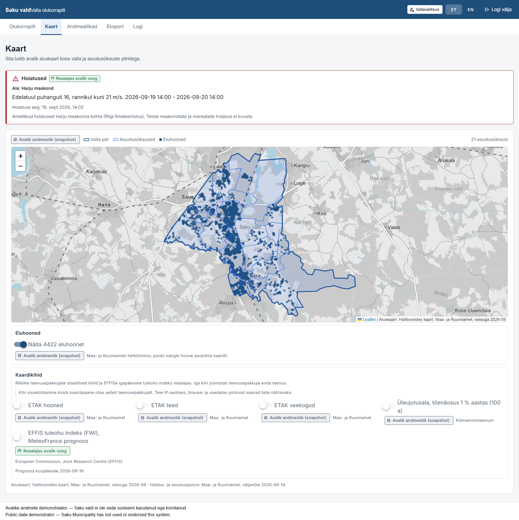Screen dimensions: 519x520
Task: Click the Leaflet flag icon
Action: click(360, 320)
